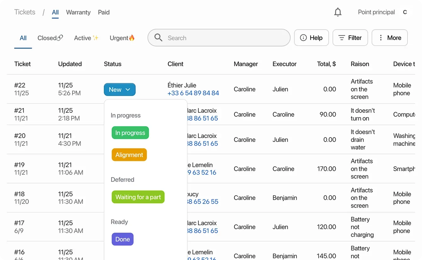Viewport: 422px width, 260px height.
Task: Open ticket #17
Action: click(x=19, y=223)
